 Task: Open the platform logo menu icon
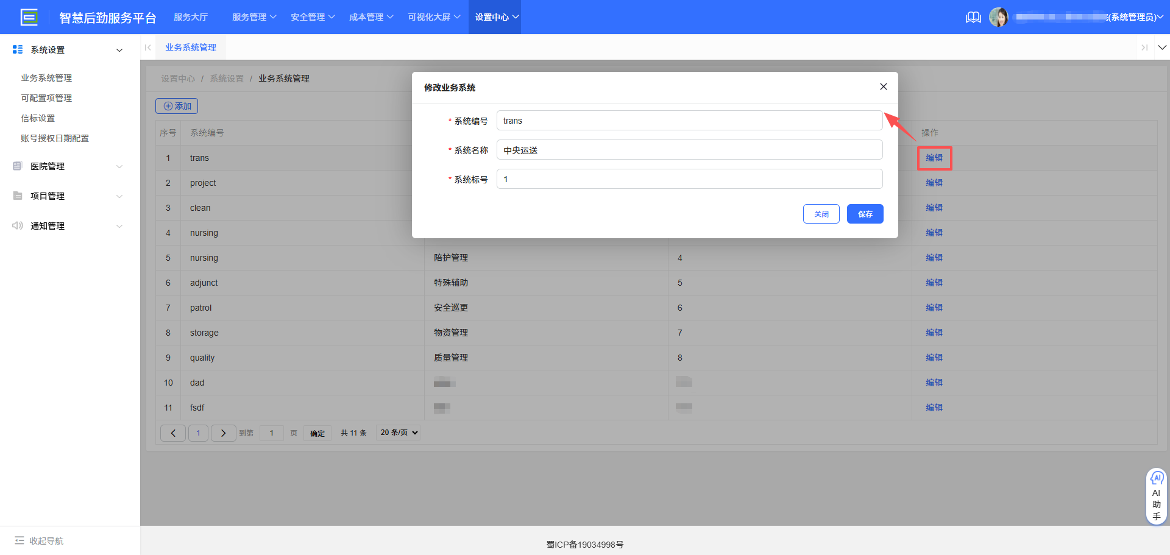29,16
